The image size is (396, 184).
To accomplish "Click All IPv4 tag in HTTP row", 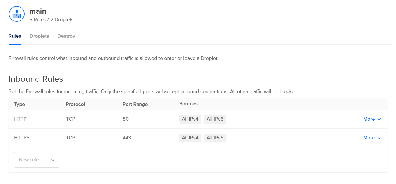I will click(190, 119).
